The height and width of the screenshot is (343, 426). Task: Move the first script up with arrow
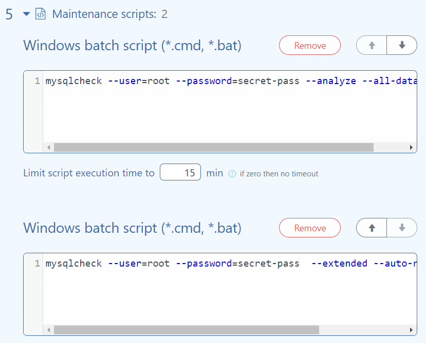click(372, 46)
